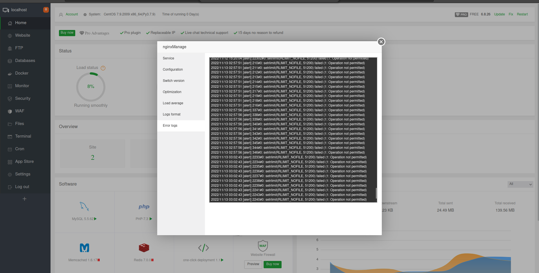
Task: Click the Restart link
Action: pos(522,14)
